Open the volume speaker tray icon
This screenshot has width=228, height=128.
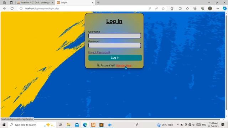193,125
